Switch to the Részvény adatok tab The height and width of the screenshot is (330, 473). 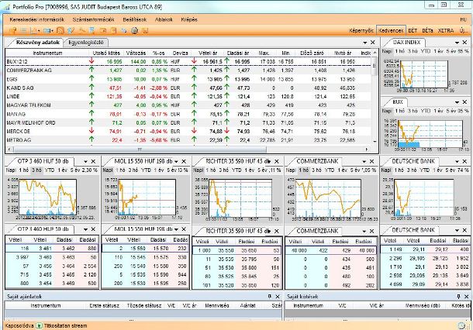point(37,42)
